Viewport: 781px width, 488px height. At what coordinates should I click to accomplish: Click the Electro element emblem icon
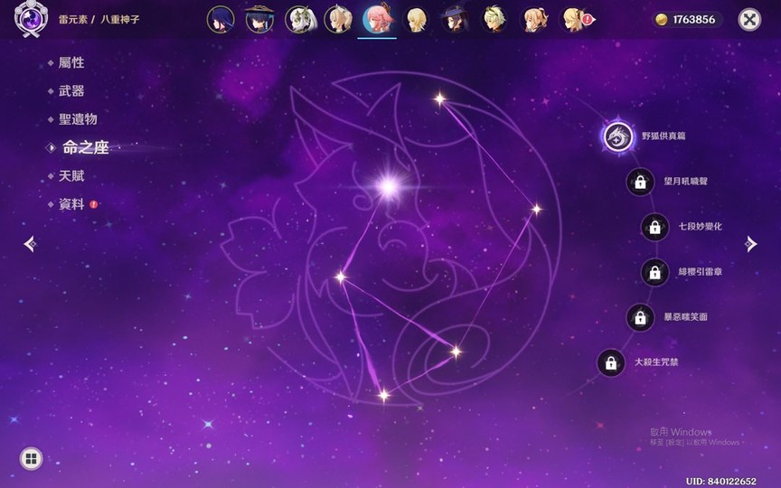tap(31, 19)
